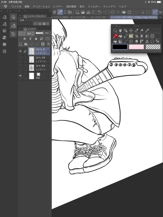
Task: Open the palette color dropdown in layer panel
Action: (x=22, y=34)
